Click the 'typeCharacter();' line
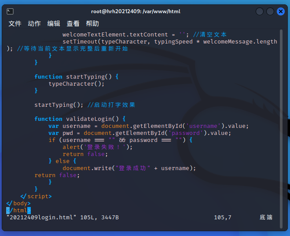 [x=77, y=84]
